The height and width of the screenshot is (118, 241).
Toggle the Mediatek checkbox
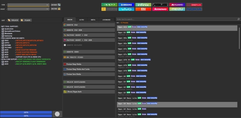point(3,34)
